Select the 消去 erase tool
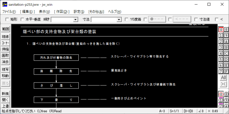The image size is (229, 114). (x=5, y=62)
